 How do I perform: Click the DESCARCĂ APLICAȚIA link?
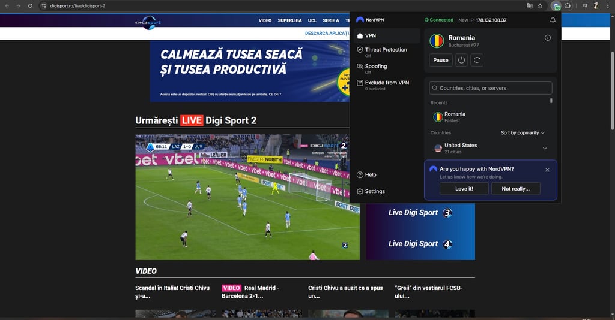(x=327, y=33)
